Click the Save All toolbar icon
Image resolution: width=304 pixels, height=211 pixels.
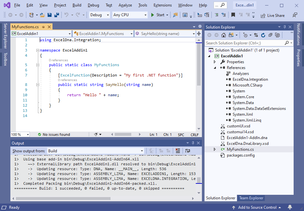pos(57,15)
